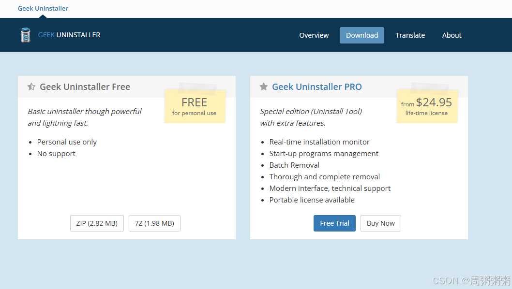Click the Geek Uninstaller Free heading

85,87
